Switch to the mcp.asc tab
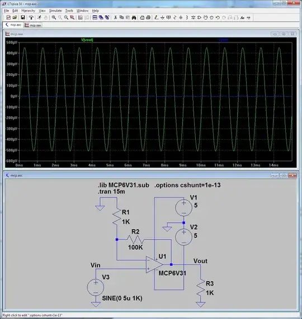This screenshot has height=319, width=302. tap(13, 25)
